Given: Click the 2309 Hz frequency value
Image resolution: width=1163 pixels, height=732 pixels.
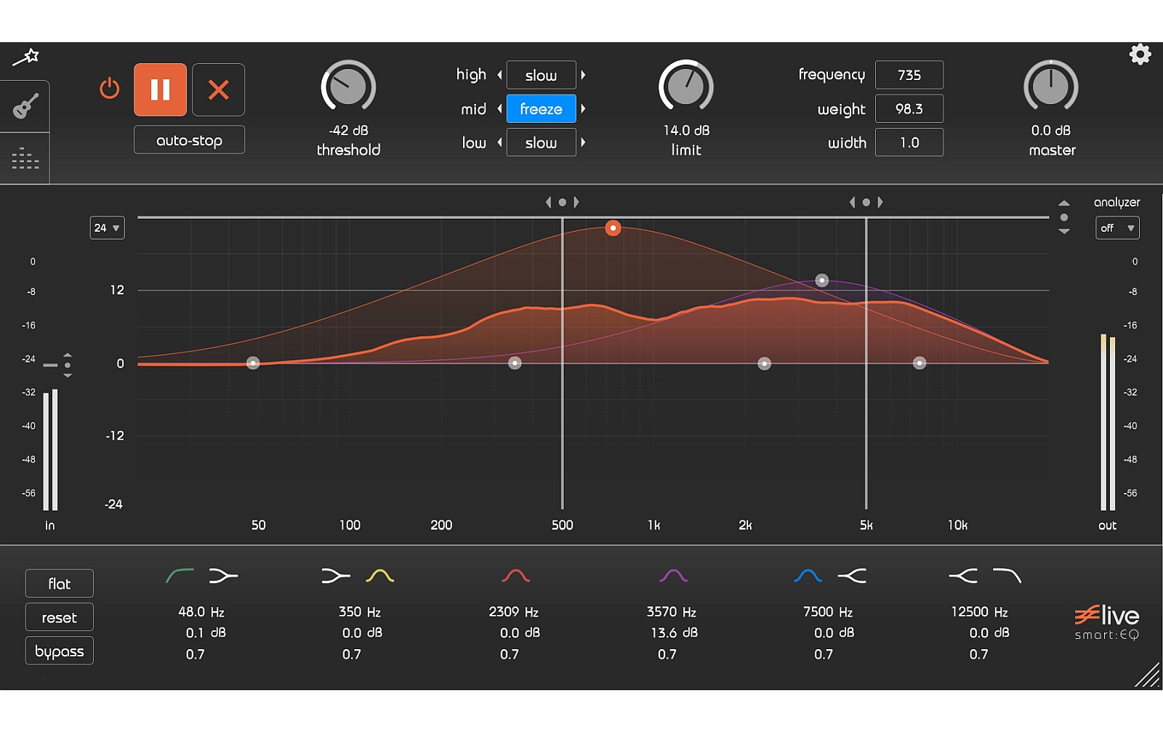Looking at the screenshot, I should 514,612.
